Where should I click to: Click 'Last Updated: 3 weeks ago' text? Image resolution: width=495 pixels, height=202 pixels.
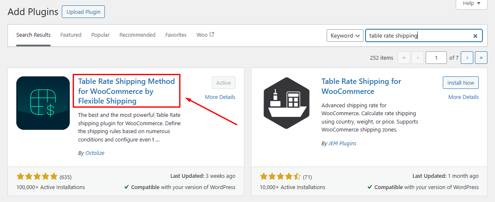203,176
